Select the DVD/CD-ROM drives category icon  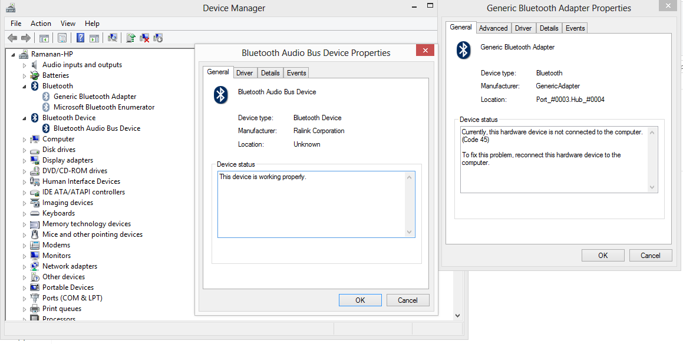35,171
